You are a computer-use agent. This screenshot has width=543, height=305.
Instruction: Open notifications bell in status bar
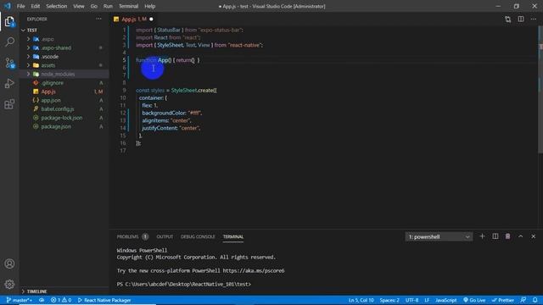tap(535, 300)
